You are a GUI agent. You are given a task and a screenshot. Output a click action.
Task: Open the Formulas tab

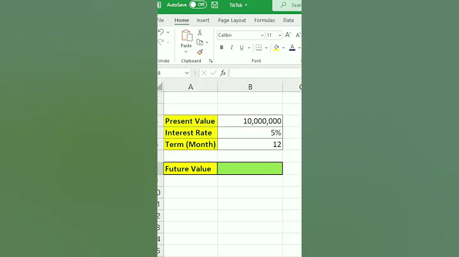click(265, 20)
